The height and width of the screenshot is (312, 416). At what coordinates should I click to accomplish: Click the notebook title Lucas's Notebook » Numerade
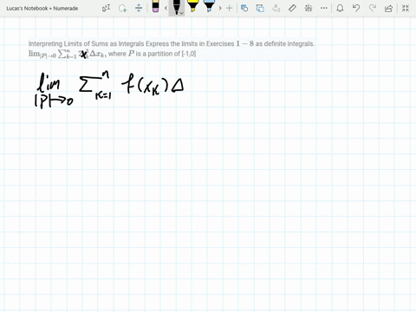(42, 9)
